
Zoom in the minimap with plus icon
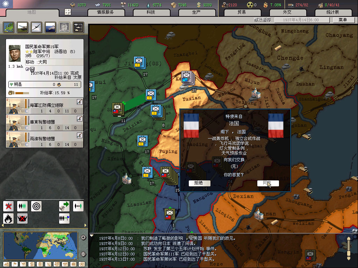pos(83,237)
